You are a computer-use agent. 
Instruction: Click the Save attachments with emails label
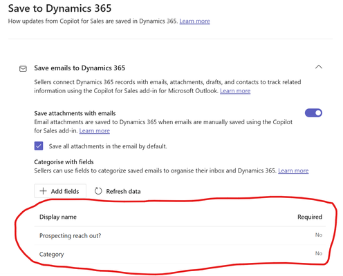click(x=75, y=113)
